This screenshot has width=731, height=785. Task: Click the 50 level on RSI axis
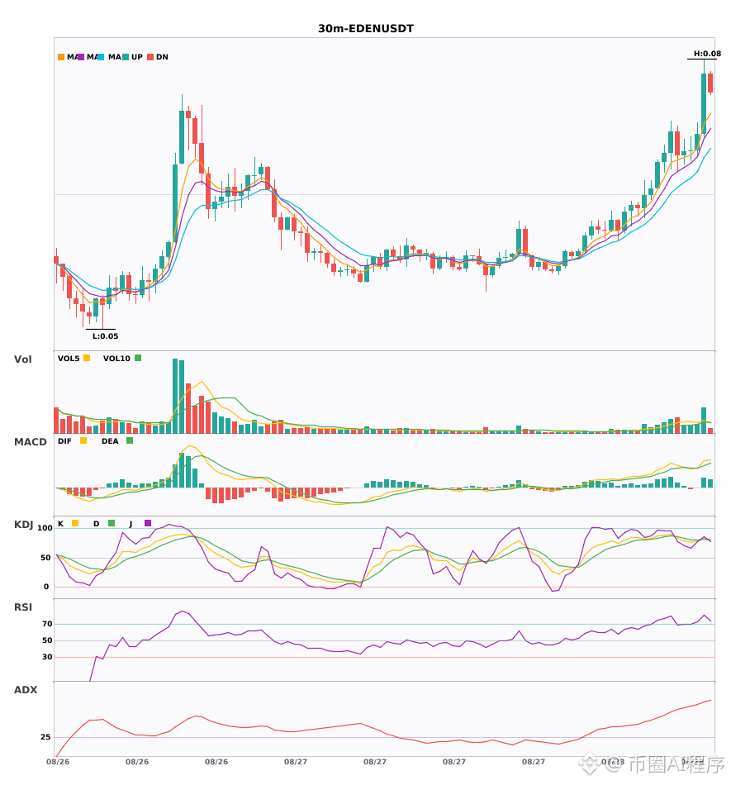coord(47,640)
